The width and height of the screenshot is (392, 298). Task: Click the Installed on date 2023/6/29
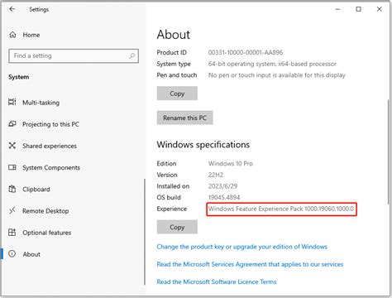point(222,186)
